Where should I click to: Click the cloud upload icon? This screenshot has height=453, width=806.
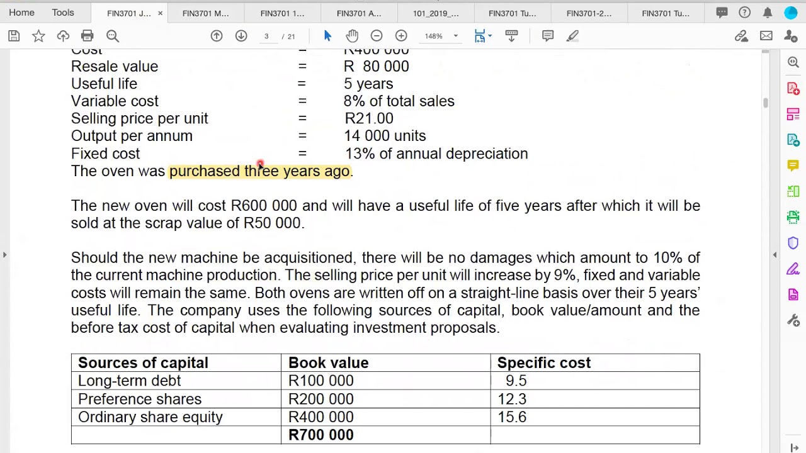(x=63, y=36)
